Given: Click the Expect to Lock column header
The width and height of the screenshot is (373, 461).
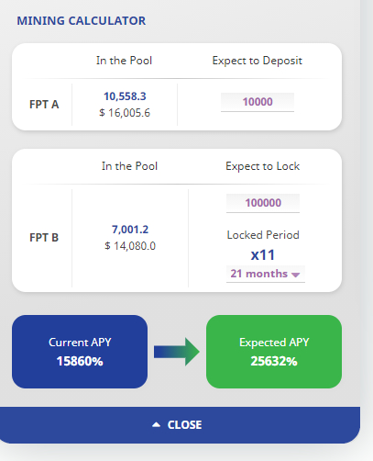Looking at the screenshot, I should (x=263, y=166).
